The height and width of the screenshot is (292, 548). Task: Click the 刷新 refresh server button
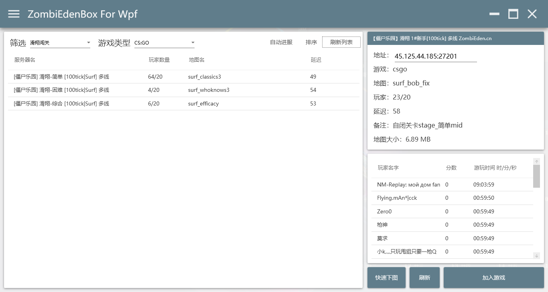[424, 278]
